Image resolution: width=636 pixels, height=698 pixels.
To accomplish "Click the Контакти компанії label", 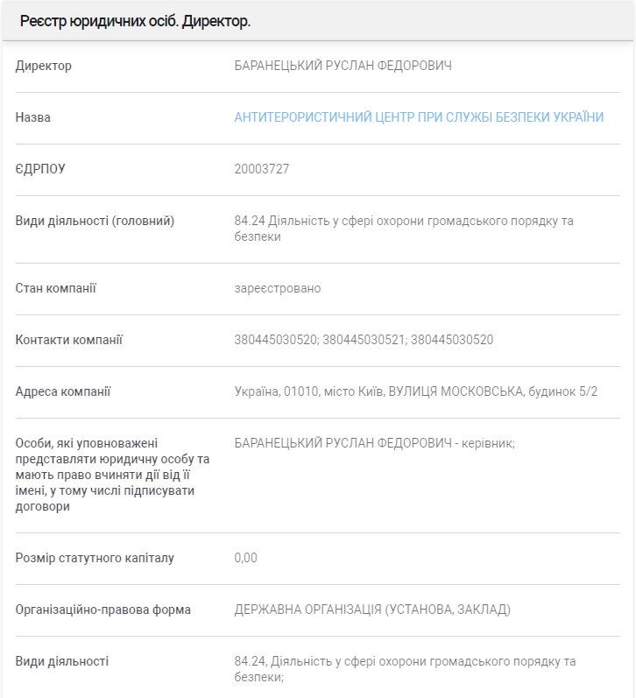I will (x=69, y=340).
